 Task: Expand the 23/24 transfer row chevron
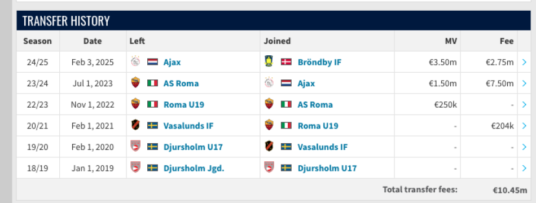point(524,83)
